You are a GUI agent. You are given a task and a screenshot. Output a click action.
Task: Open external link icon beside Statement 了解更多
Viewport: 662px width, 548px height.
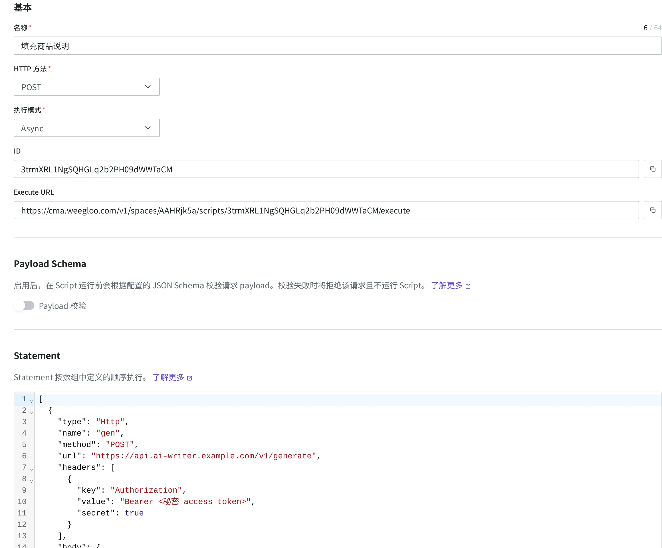point(189,378)
